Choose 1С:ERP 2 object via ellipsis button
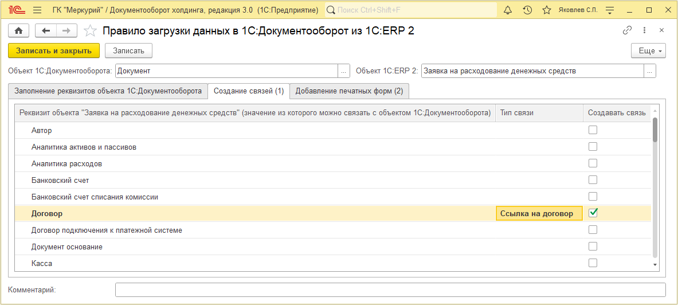 point(650,71)
